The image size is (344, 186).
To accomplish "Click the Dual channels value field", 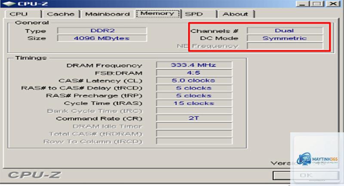I will [x=285, y=30].
